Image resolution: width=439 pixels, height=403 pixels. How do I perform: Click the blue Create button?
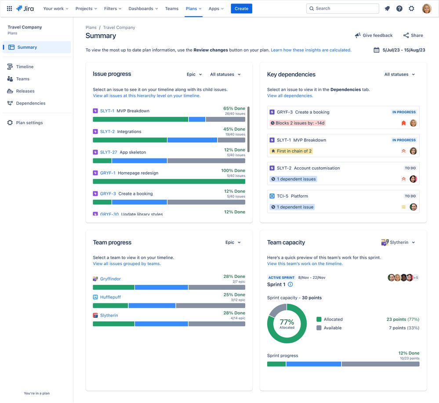point(241,8)
